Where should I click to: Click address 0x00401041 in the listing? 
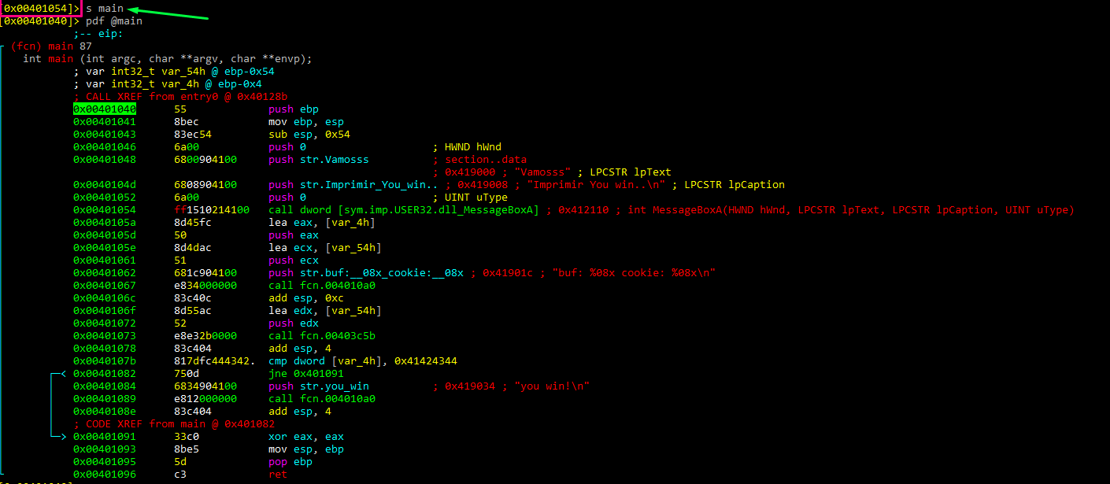pyautogui.click(x=105, y=121)
